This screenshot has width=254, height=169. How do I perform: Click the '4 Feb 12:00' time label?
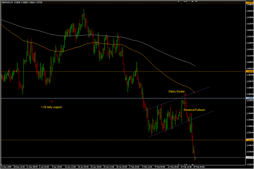coord(147,167)
